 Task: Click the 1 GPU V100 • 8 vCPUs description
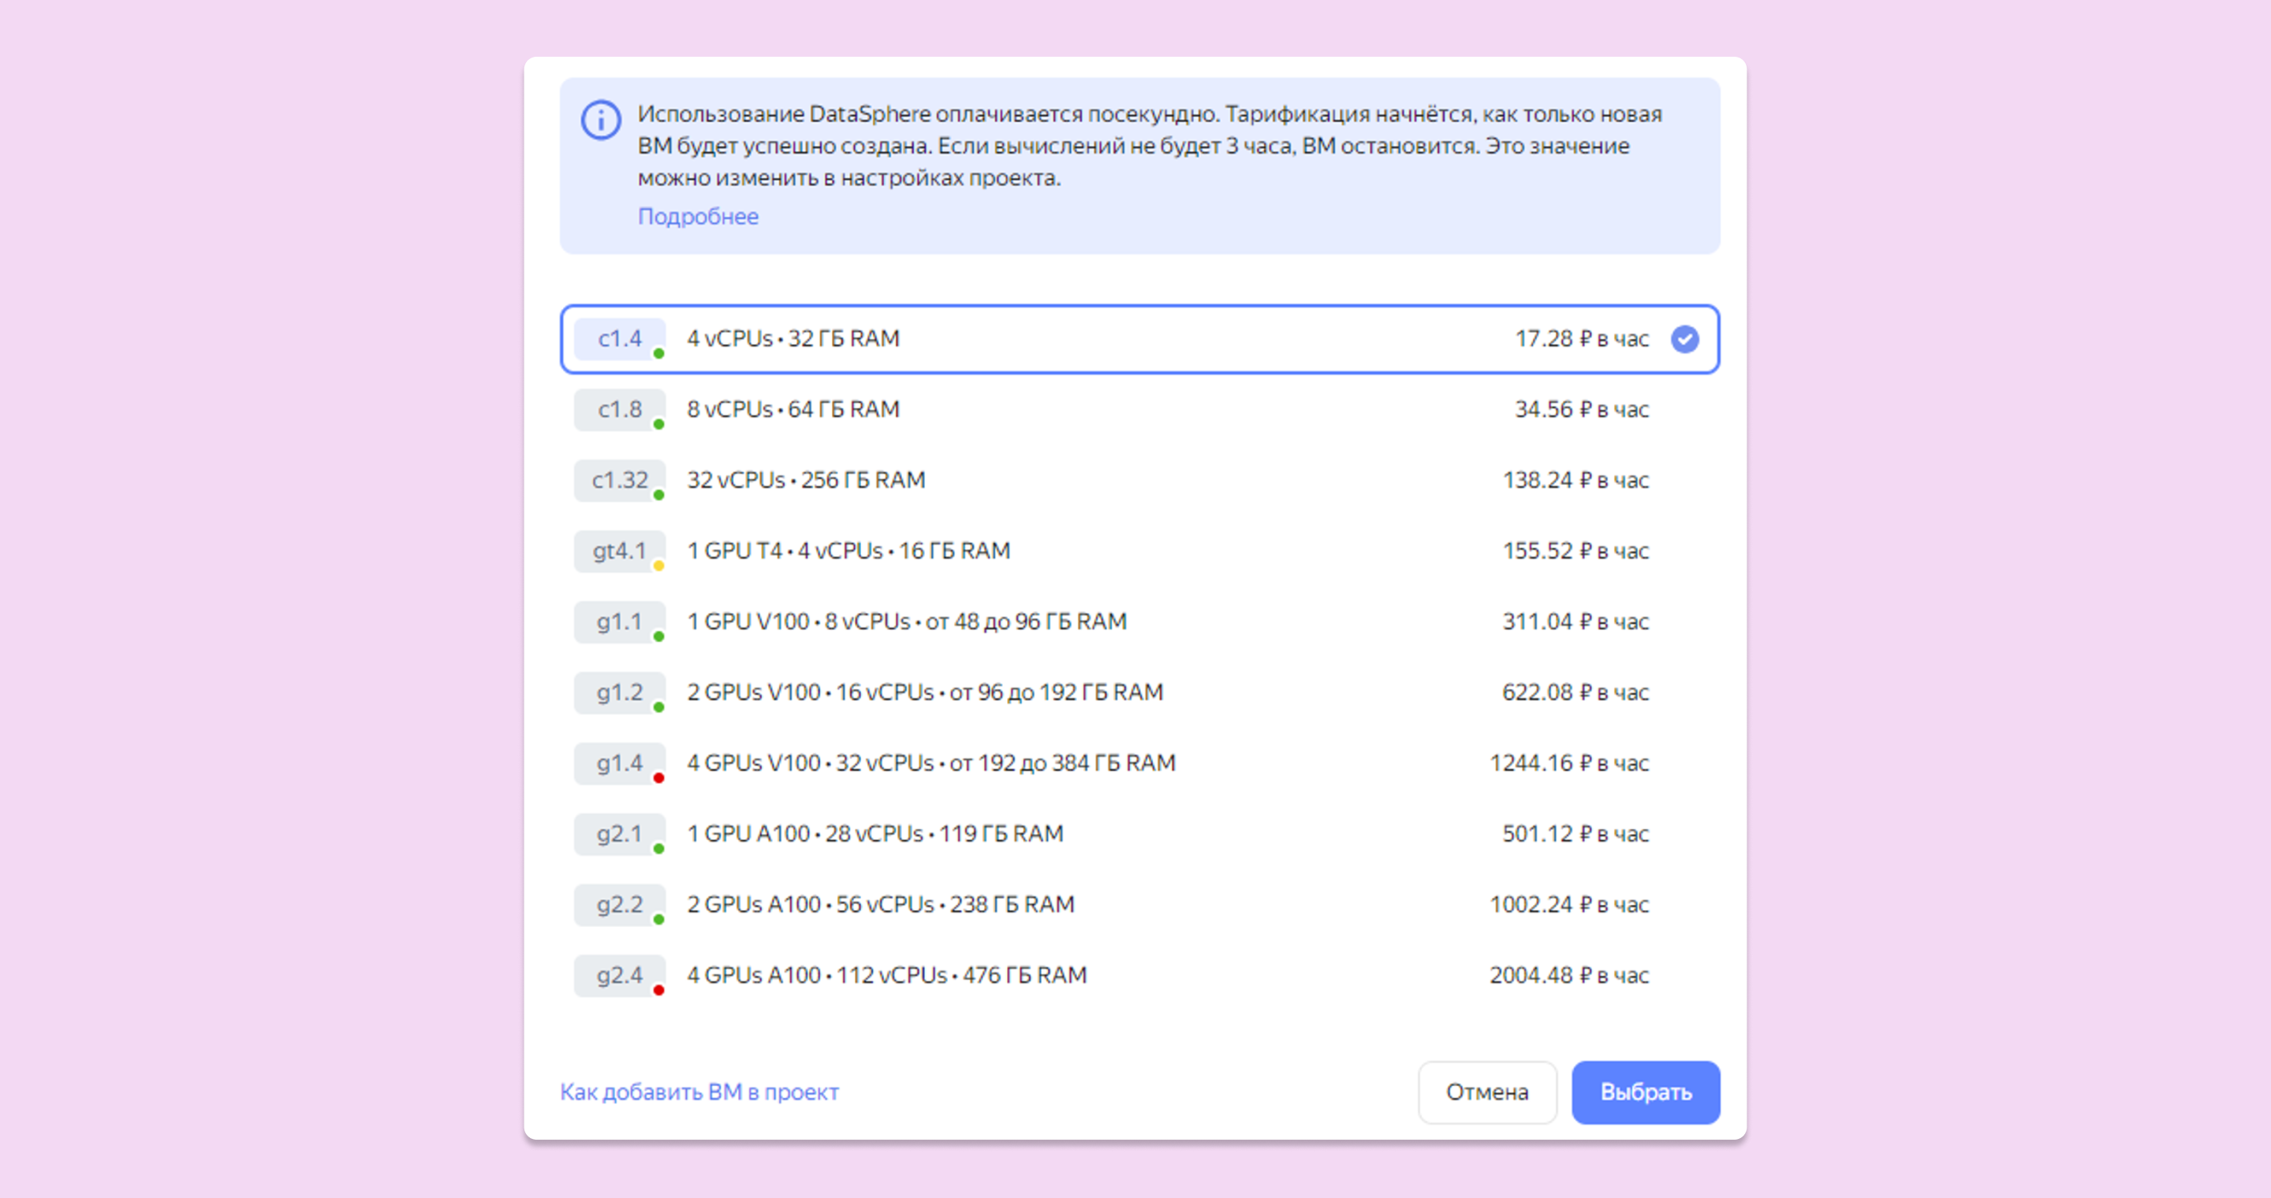pyautogui.click(x=907, y=622)
